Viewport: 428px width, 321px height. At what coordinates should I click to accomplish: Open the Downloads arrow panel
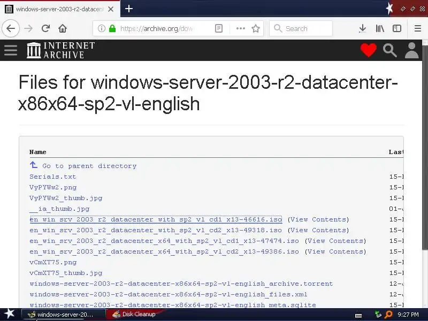pyautogui.click(x=363, y=28)
